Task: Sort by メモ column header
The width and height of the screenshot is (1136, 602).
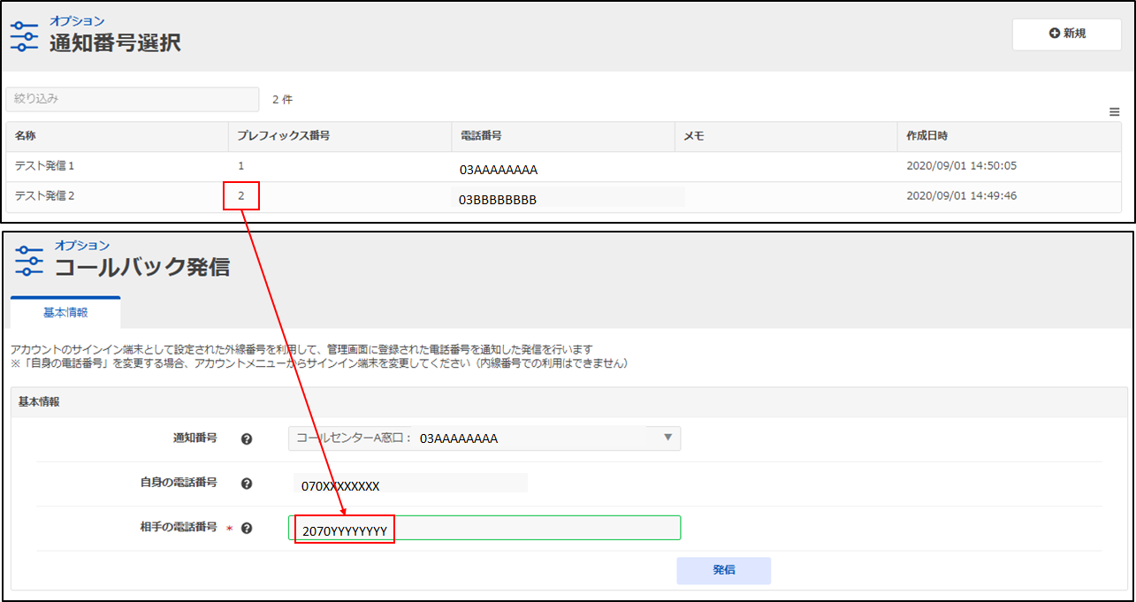Action: [x=786, y=136]
